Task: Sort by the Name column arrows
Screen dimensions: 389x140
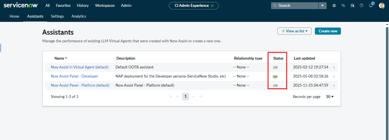Action: tap(66, 58)
